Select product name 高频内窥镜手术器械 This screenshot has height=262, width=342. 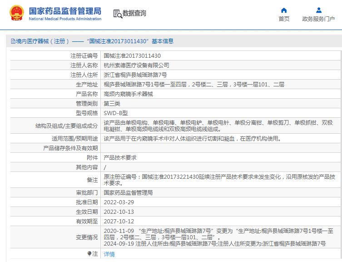(x=128, y=94)
